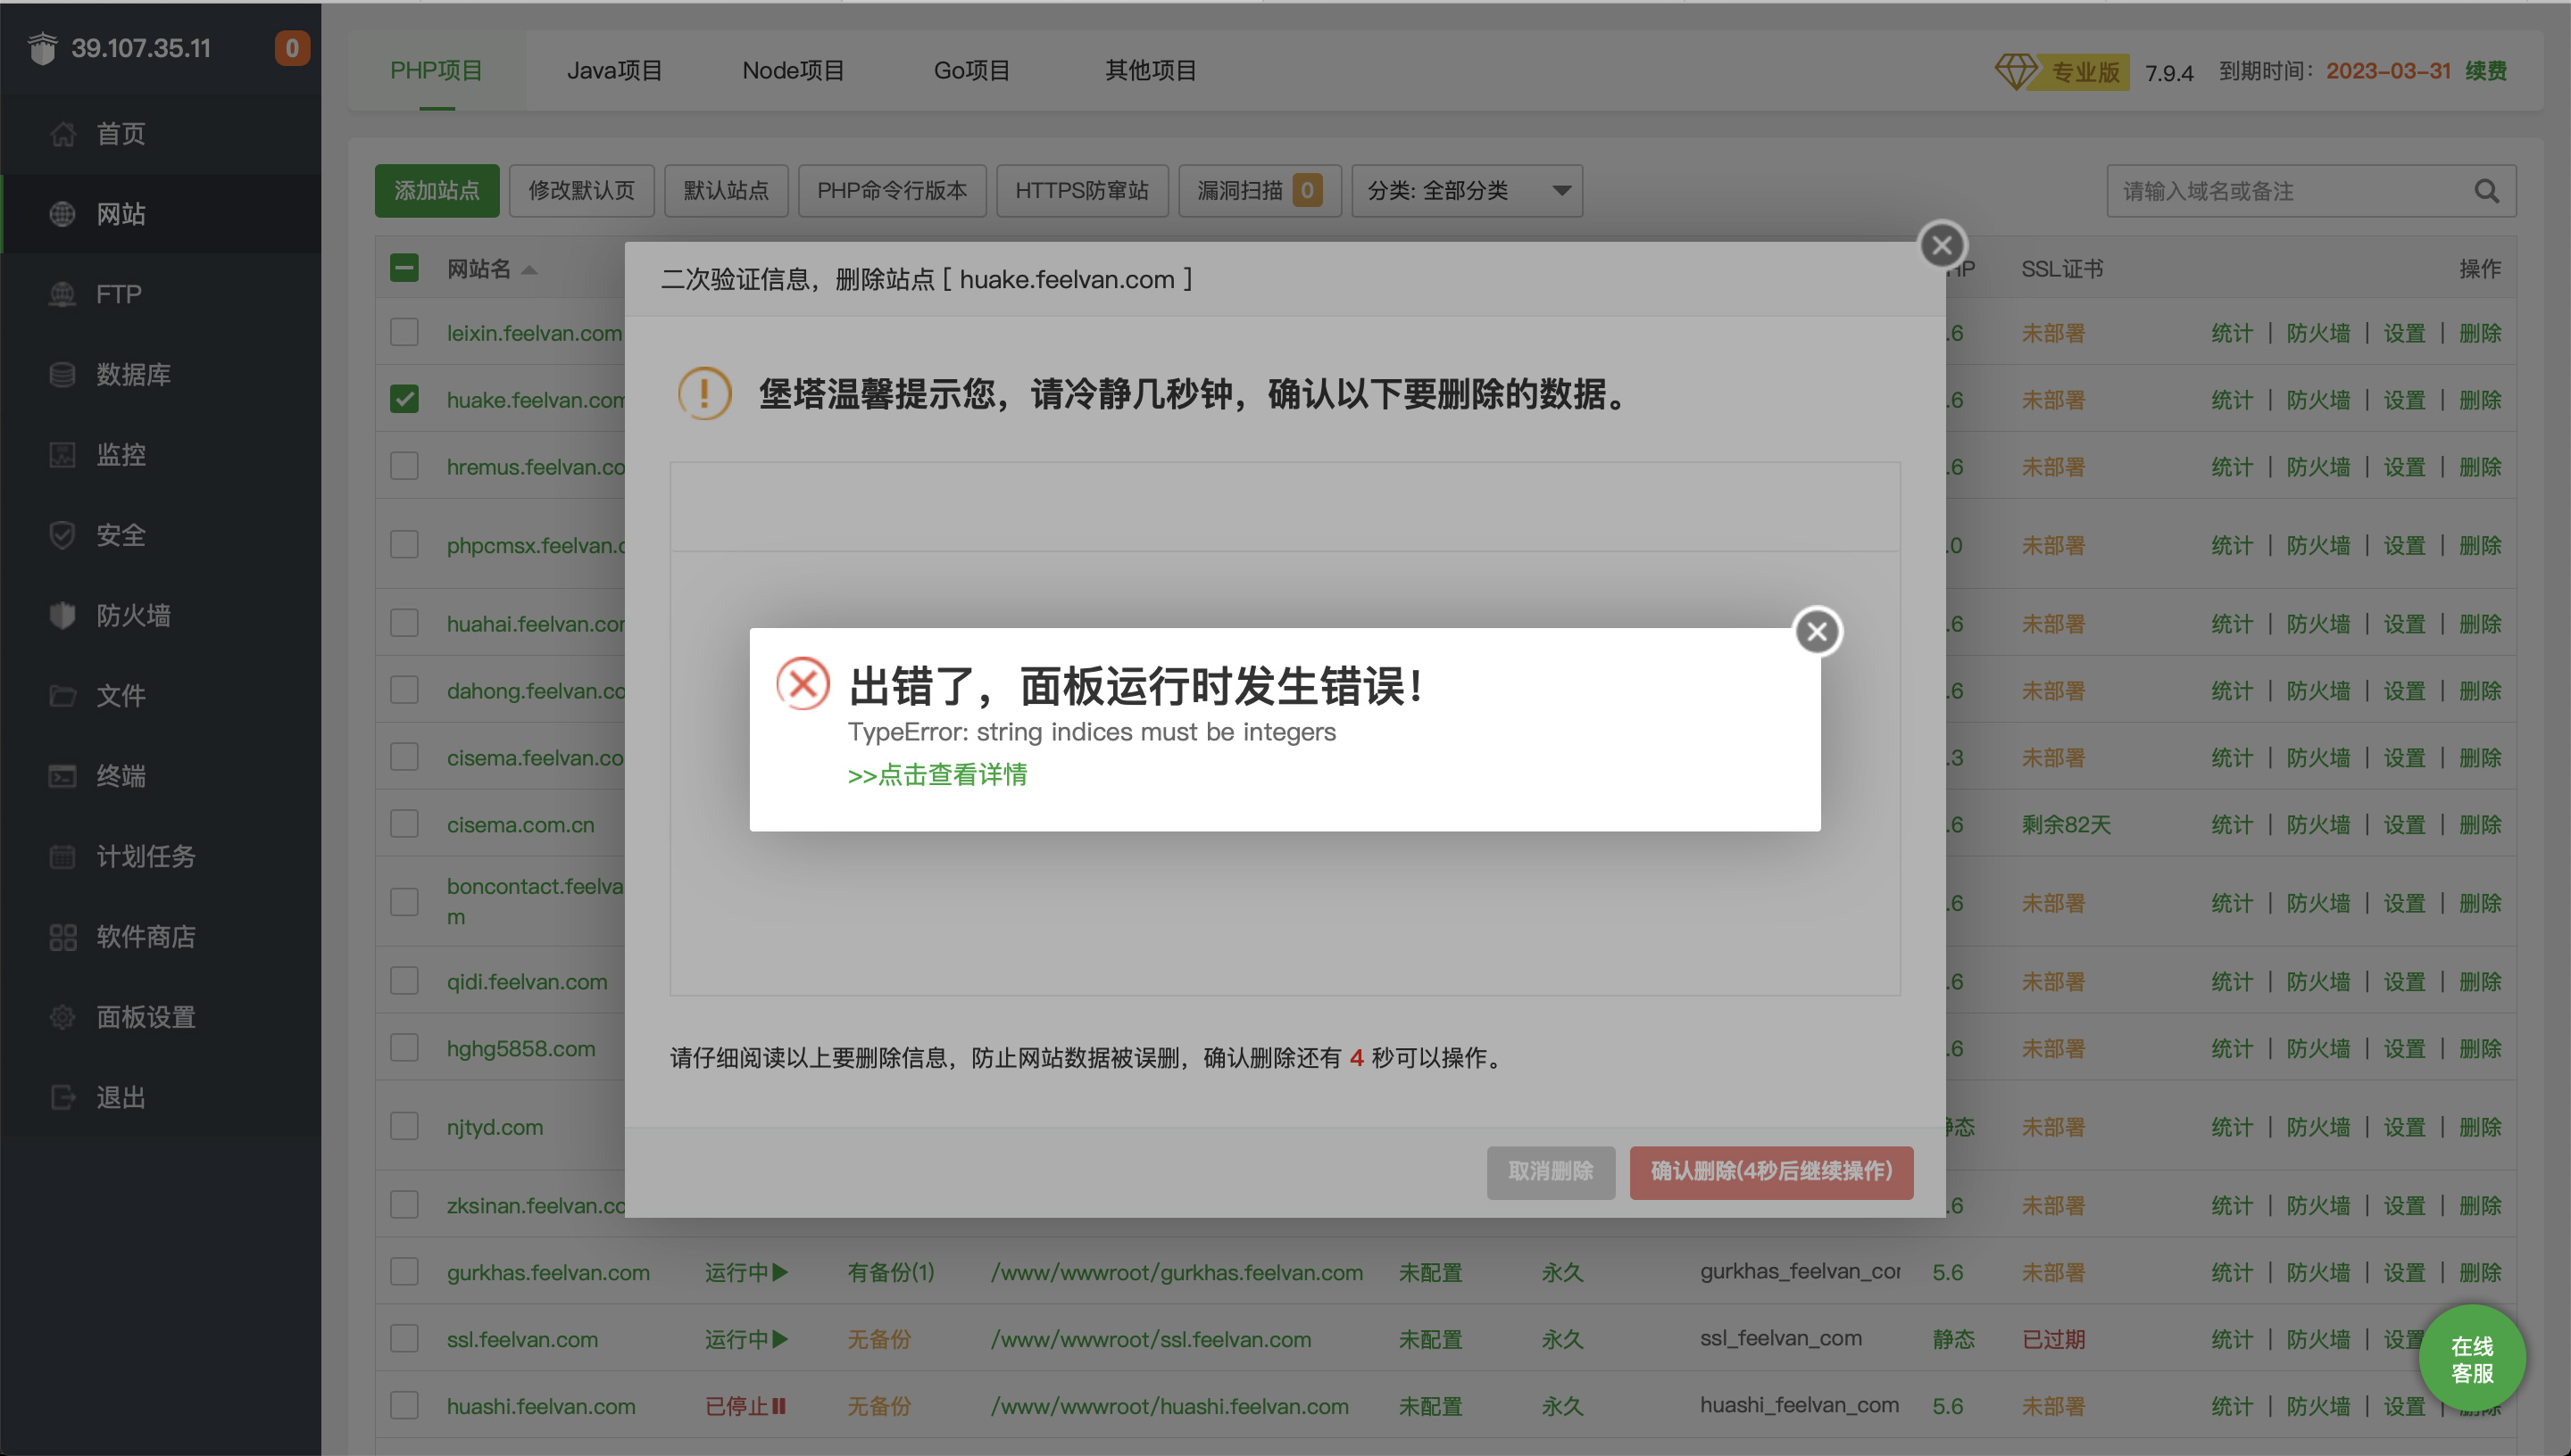This screenshot has height=1456, width=2571.
Task: Click the 取消删除 button
Action: (1551, 1171)
